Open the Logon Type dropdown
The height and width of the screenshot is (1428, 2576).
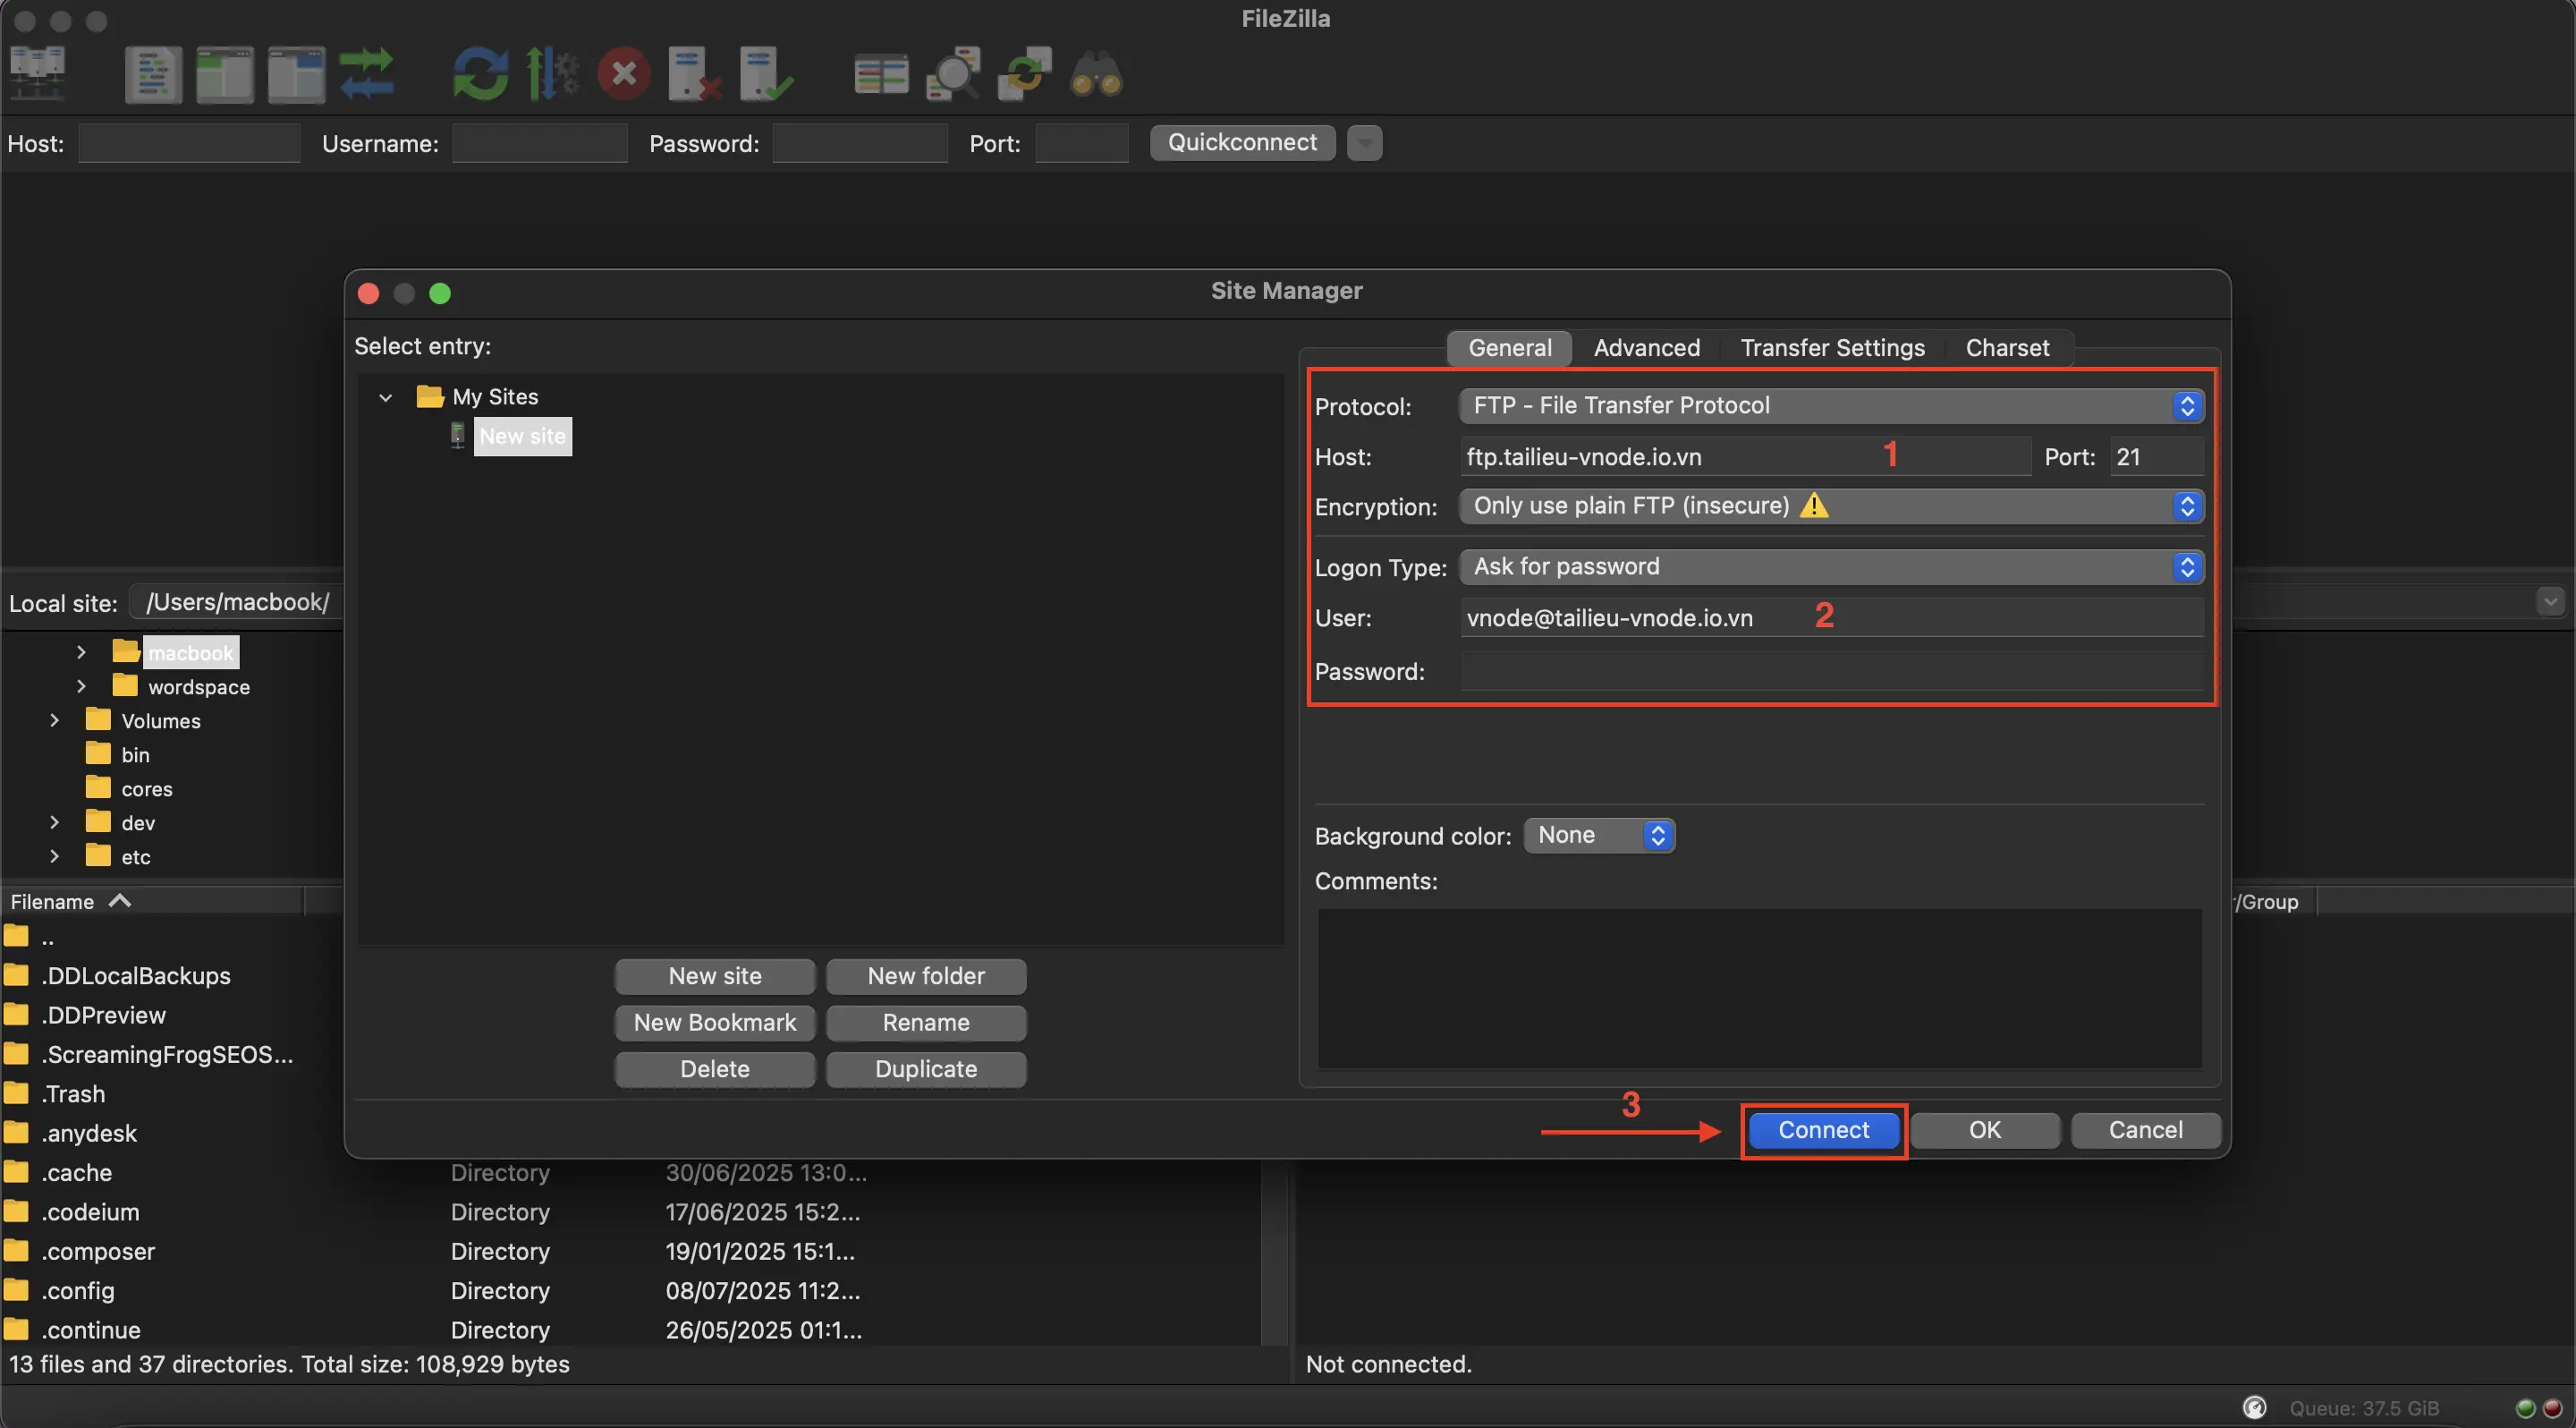[1832, 567]
